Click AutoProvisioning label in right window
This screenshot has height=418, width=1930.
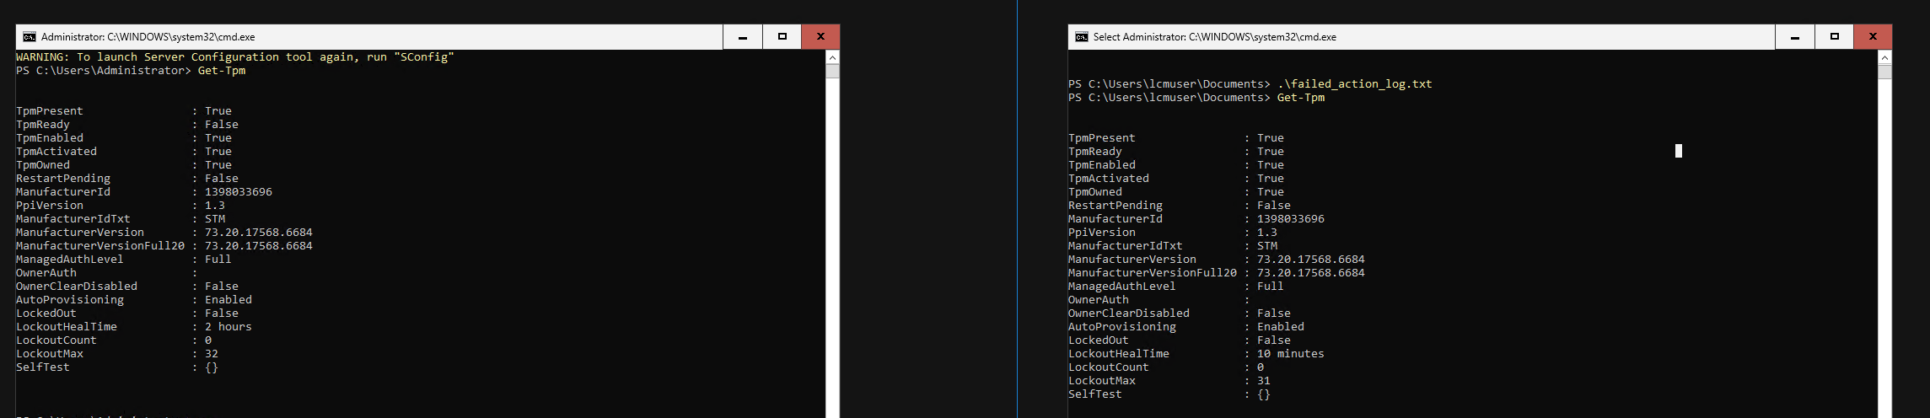click(1122, 327)
